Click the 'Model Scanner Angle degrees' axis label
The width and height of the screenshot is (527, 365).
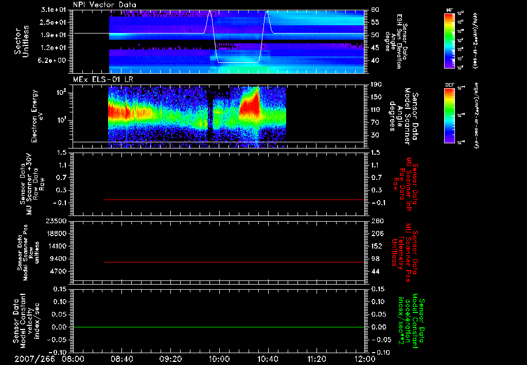pyautogui.click(x=403, y=117)
